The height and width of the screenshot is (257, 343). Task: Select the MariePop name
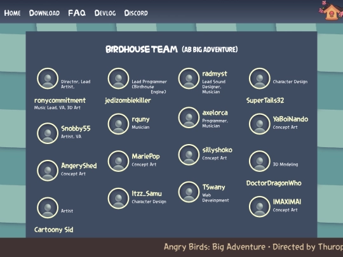point(145,157)
